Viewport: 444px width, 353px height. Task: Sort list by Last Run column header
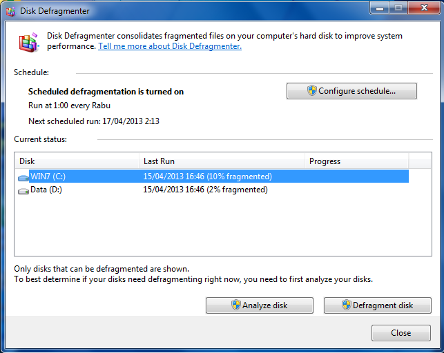click(221, 161)
